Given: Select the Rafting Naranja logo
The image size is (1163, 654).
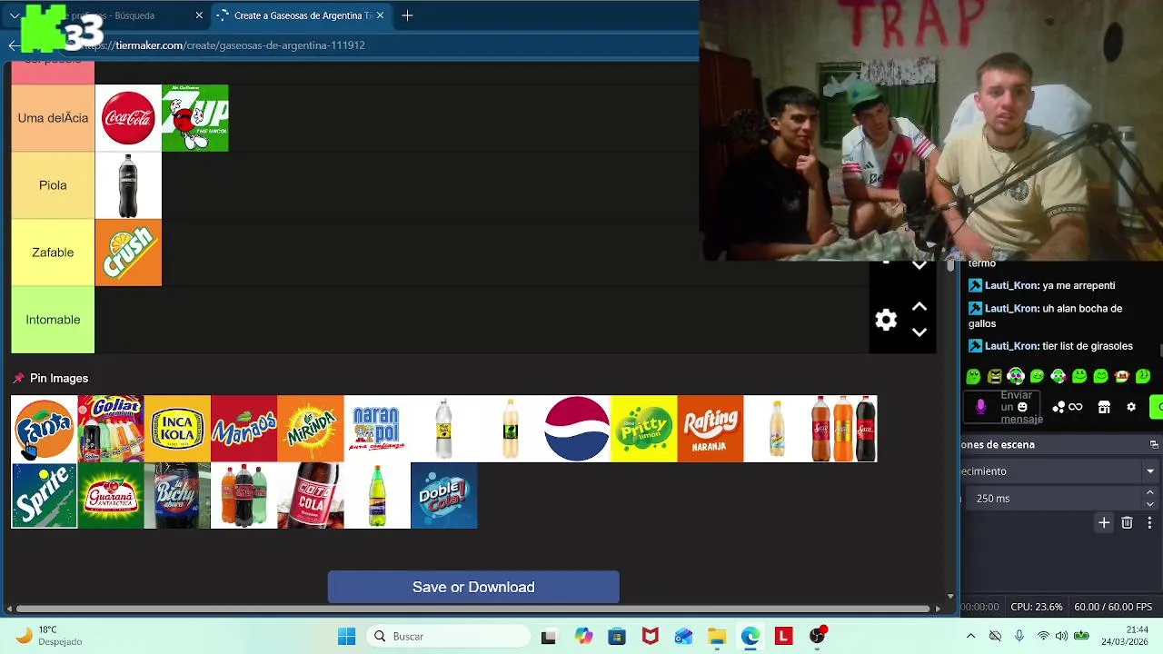Looking at the screenshot, I should [x=711, y=429].
